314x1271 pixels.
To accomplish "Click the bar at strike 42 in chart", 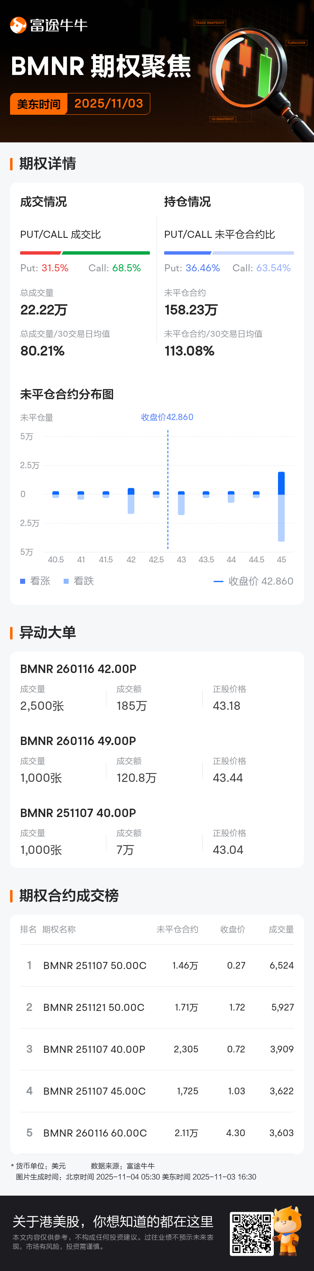I will pos(131,500).
